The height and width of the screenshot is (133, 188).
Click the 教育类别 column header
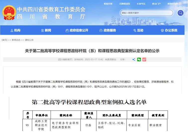coord(158,115)
